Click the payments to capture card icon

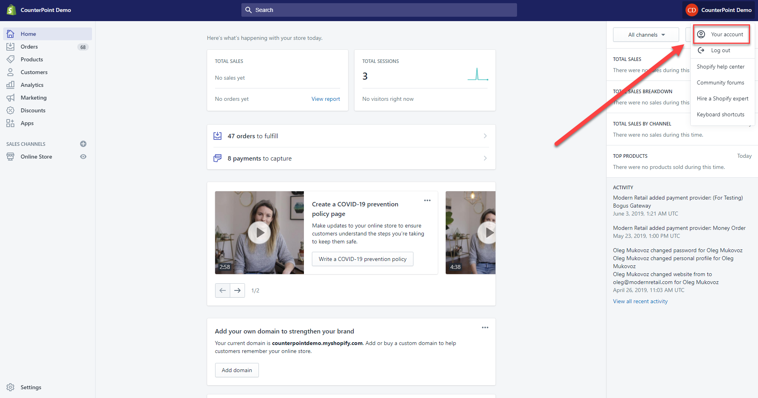[217, 158]
